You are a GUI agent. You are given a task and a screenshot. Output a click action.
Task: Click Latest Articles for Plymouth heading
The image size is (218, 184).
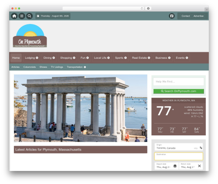click(48, 150)
